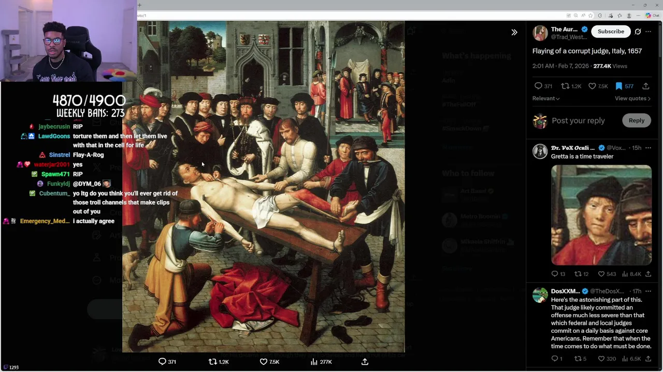
Task: Repost the main tweet showing 1.2K reposts
Action: (565, 86)
